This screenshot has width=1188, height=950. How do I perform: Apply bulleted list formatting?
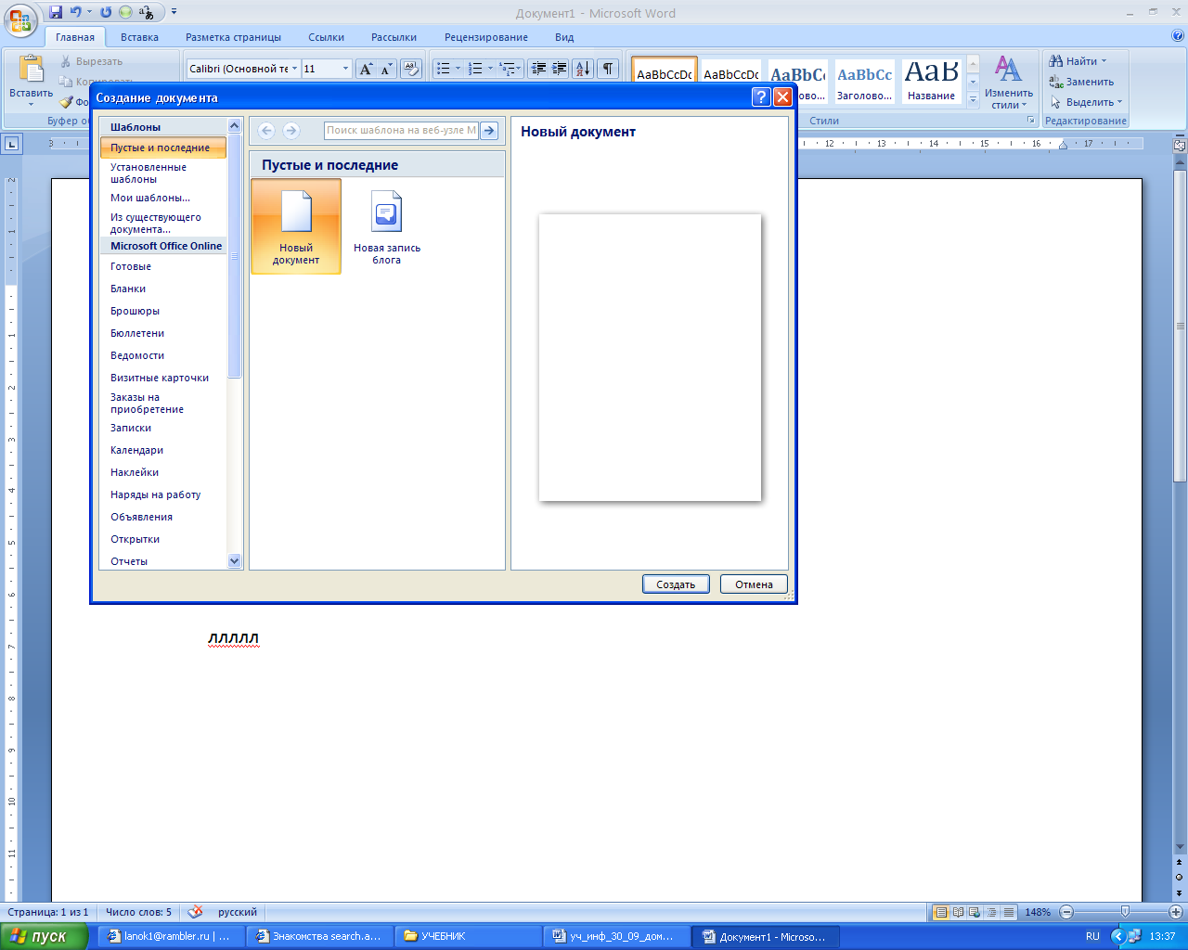point(443,69)
